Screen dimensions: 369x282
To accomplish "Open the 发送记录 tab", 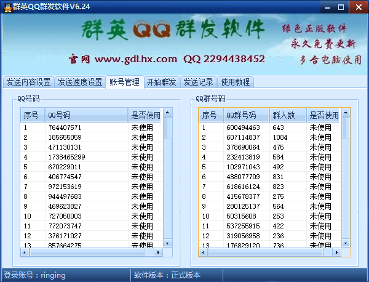I will pos(198,83).
